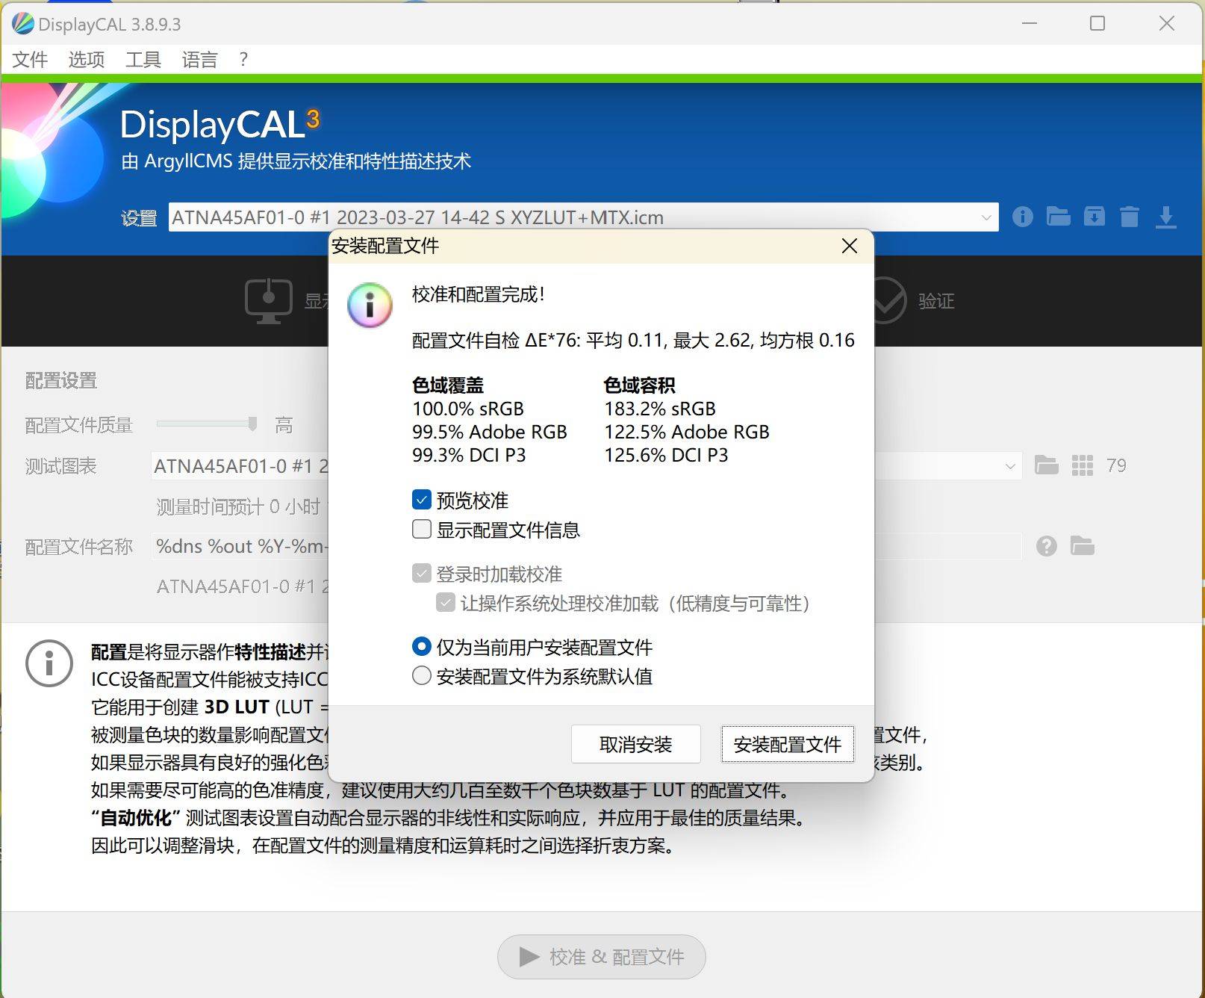Click the folder icon beside test chart

[1047, 465]
